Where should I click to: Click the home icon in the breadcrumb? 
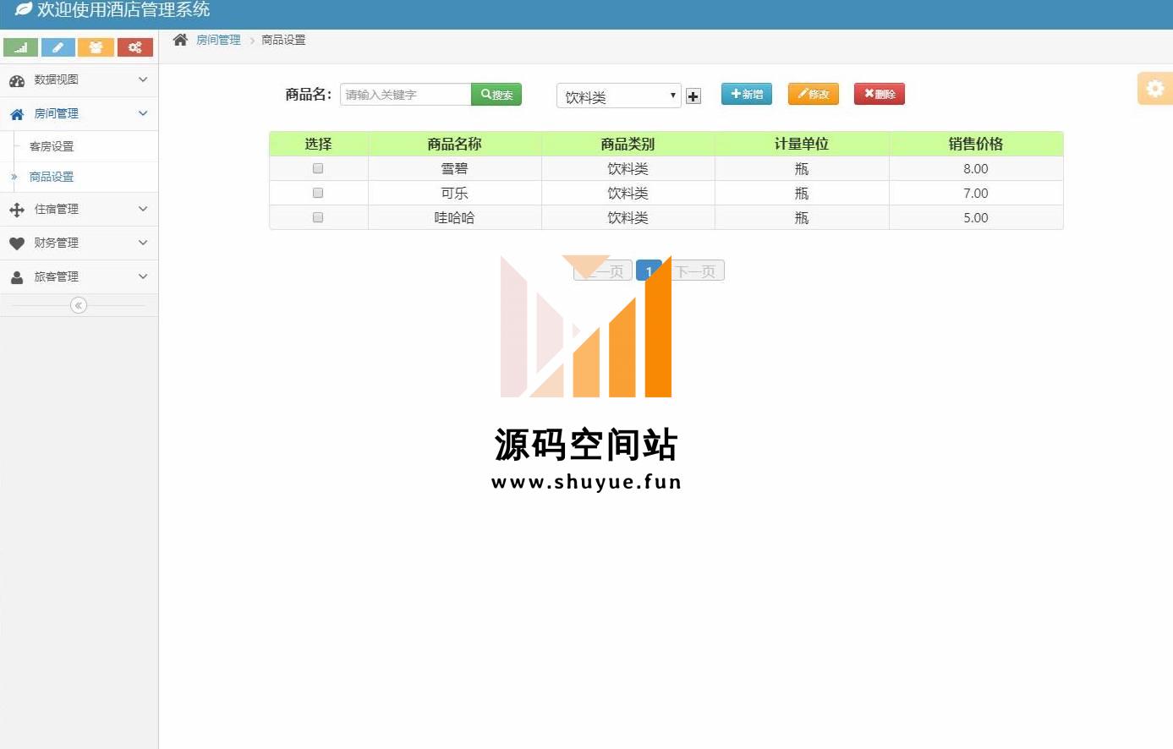click(180, 40)
